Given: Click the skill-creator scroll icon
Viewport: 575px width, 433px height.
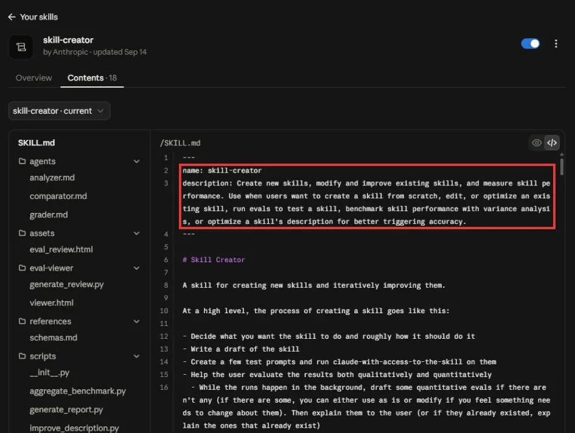Looking at the screenshot, I should tap(21, 47).
